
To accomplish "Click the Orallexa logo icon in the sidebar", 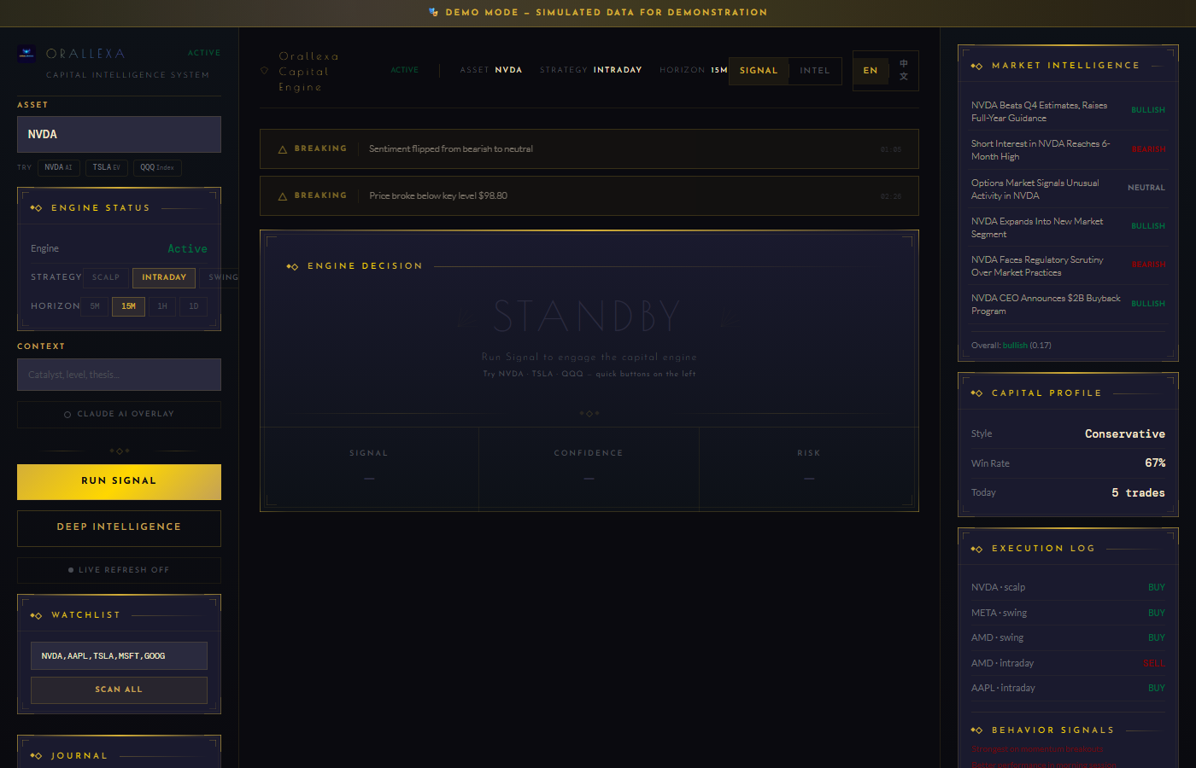I will [26, 54].
